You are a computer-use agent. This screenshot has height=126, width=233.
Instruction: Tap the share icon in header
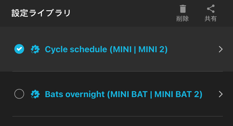point(210,9)
